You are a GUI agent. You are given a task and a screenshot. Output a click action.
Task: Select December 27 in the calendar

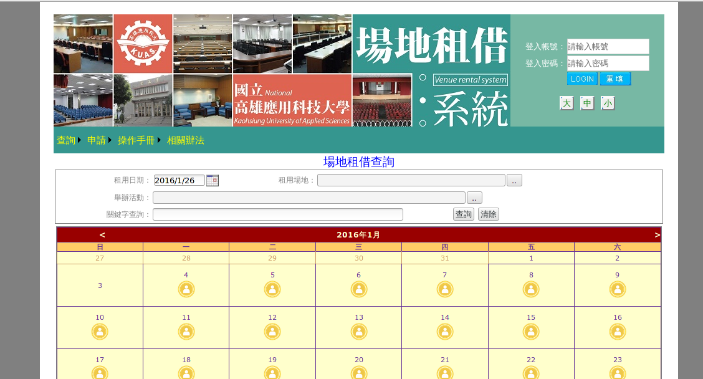[100, 258]
